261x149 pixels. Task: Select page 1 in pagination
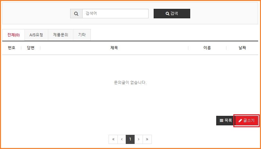pos(130,139)
